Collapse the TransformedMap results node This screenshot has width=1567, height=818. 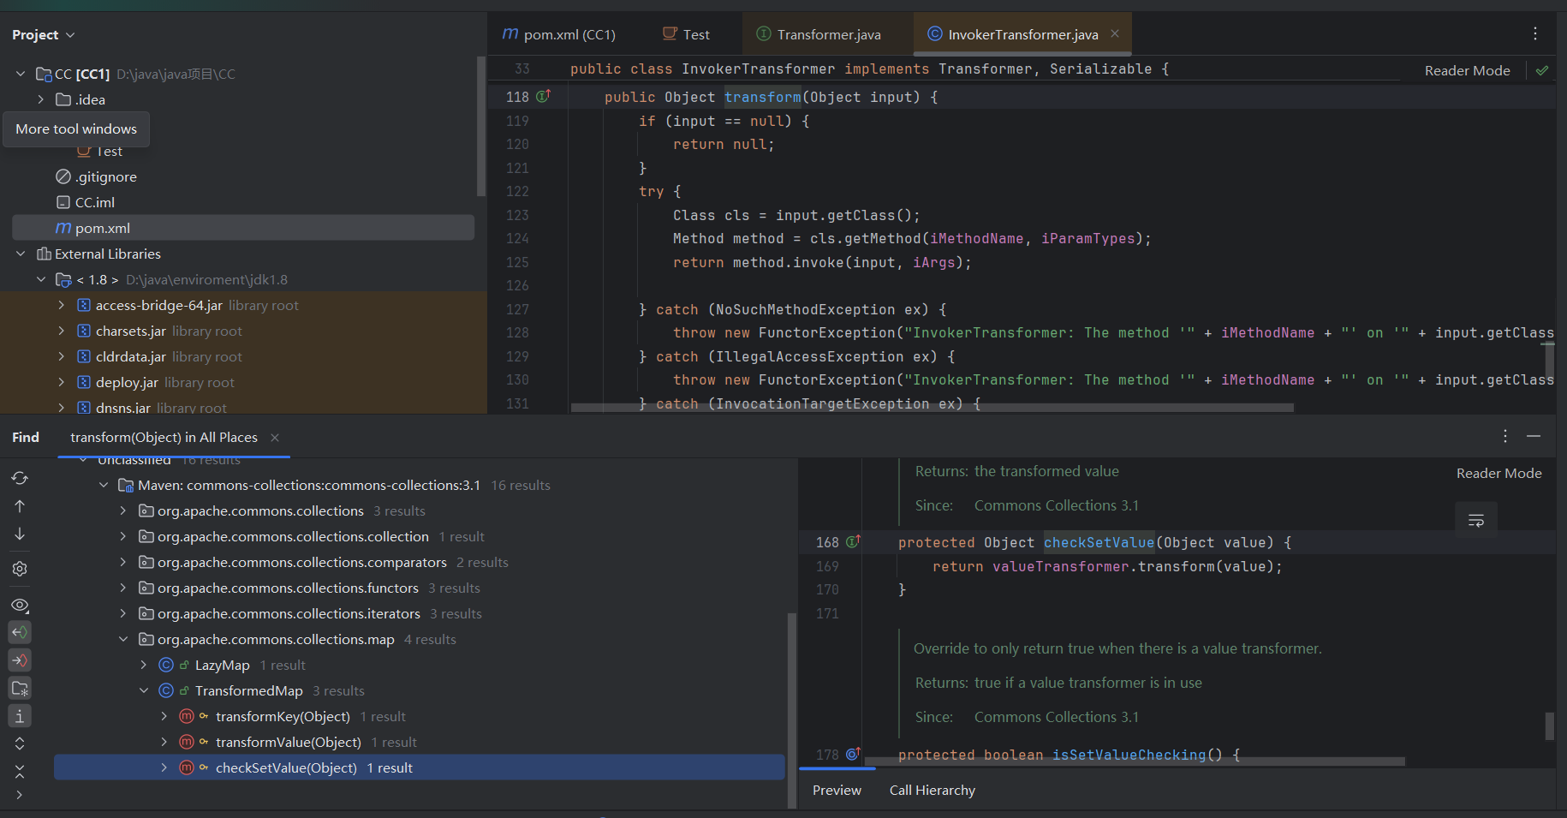coord(144,691)
